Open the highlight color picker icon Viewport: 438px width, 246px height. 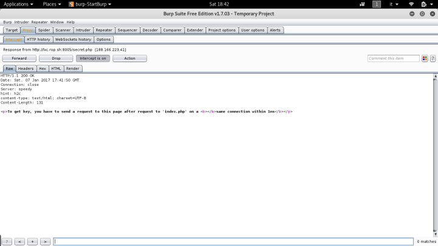pos(425,58)
